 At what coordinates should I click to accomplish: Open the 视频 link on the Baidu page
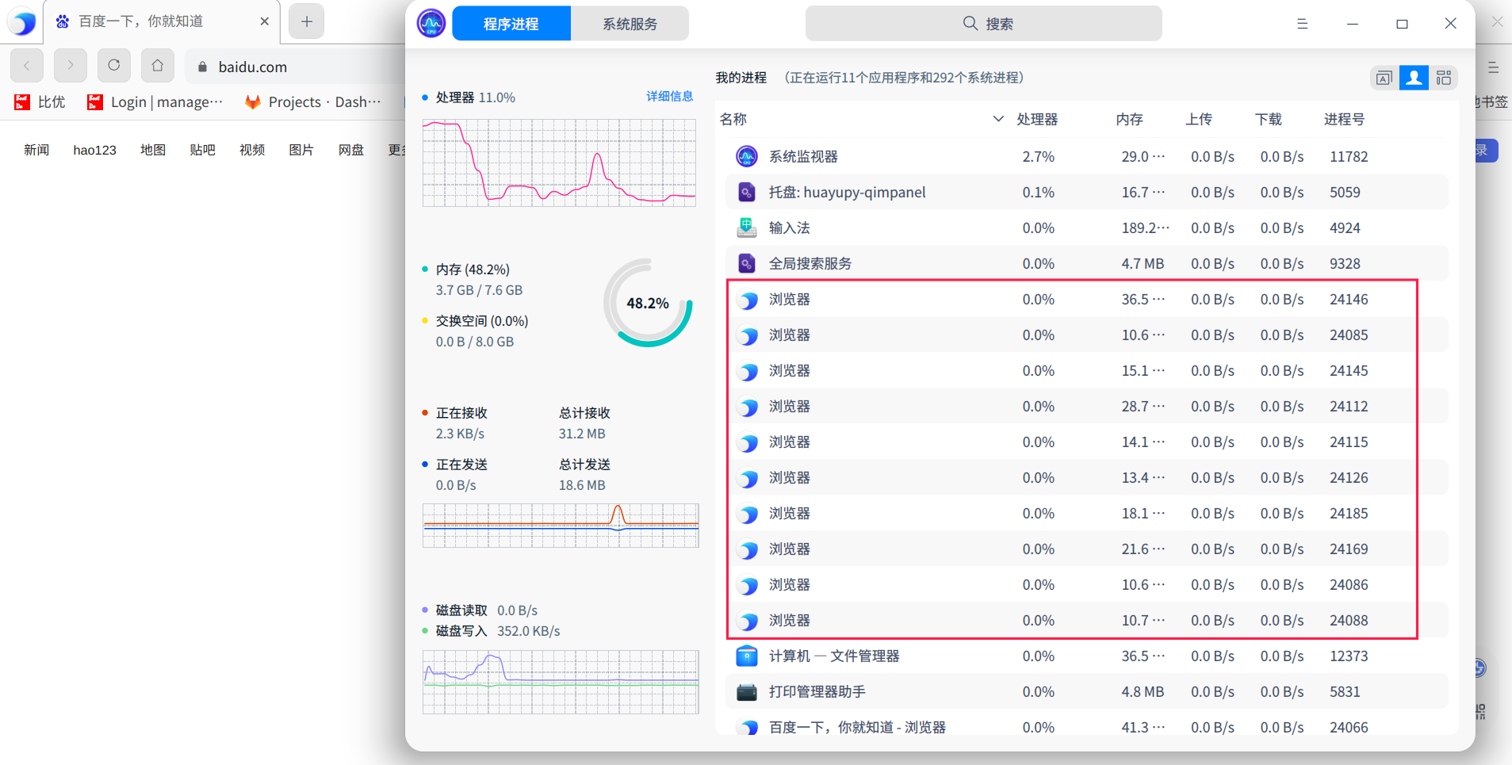(252, 150)
